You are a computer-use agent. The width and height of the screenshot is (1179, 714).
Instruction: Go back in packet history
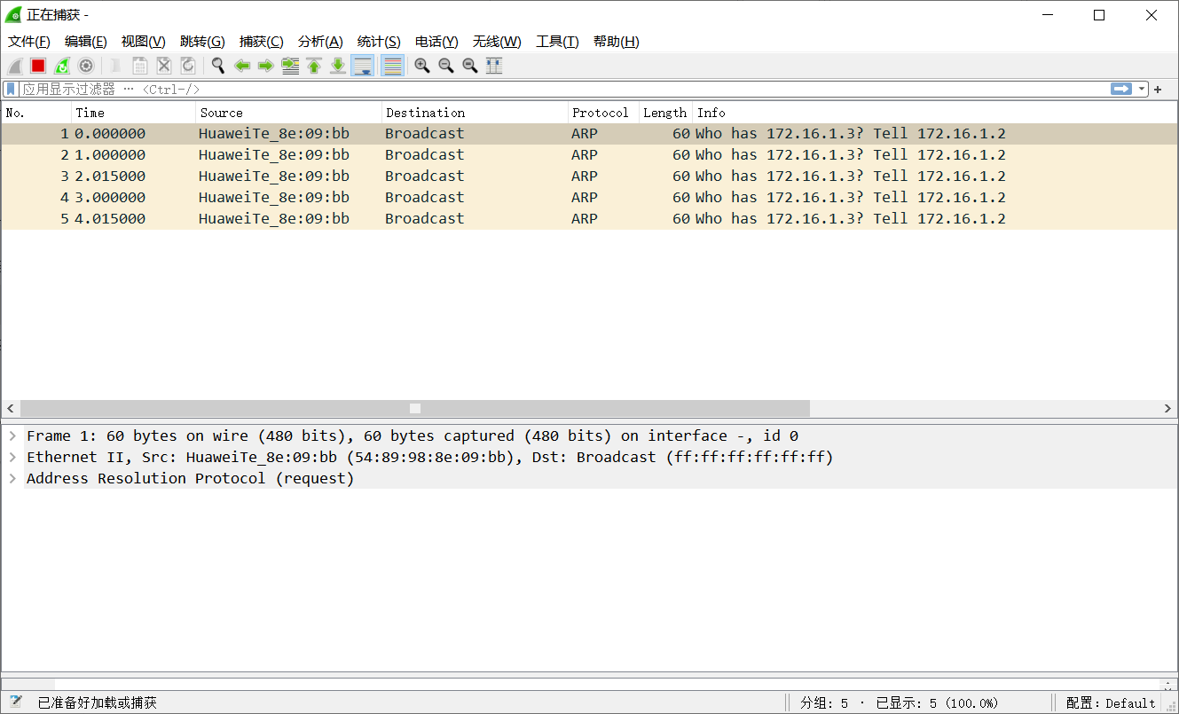(242, 66)
